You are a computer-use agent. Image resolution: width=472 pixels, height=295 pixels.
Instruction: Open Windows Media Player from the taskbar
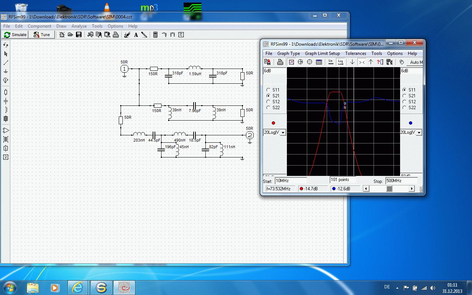(55, 288)
